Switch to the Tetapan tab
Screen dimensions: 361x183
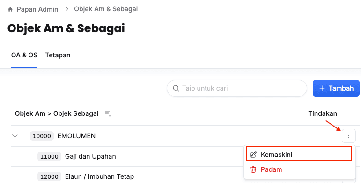tap(58, 56)
